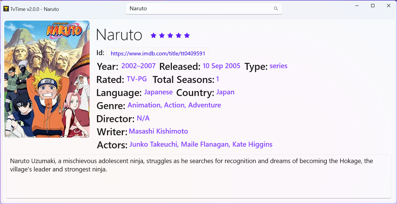The height and width of the screenshot is (204, 397).
Task: Click the Total Seasons: label
Action: click(183, 80)
